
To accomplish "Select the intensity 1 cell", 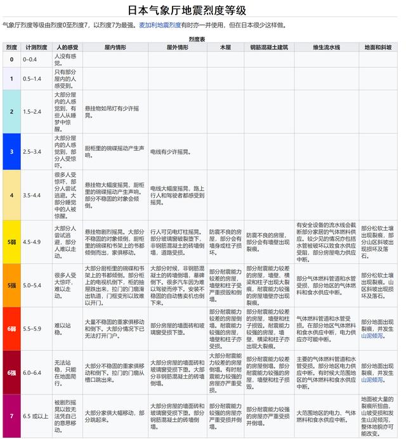I will point(11,79).
